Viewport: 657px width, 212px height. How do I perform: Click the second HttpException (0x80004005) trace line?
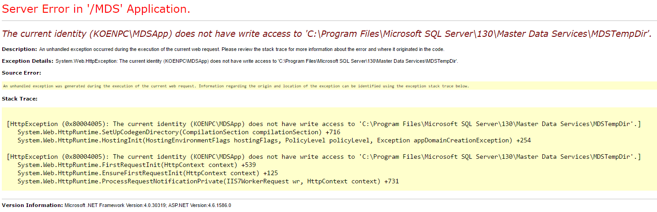323,156
